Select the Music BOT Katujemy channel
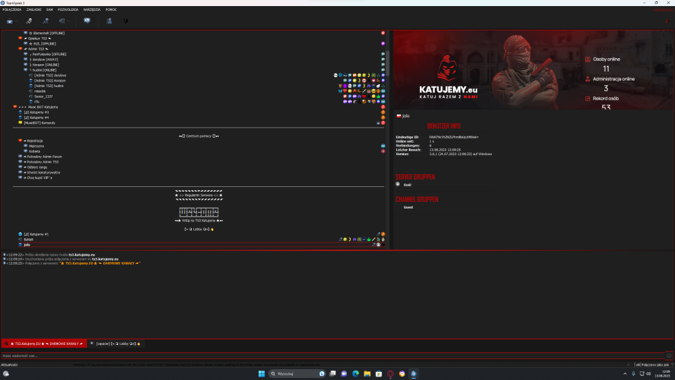675x380 pixels. coord(43,107)
